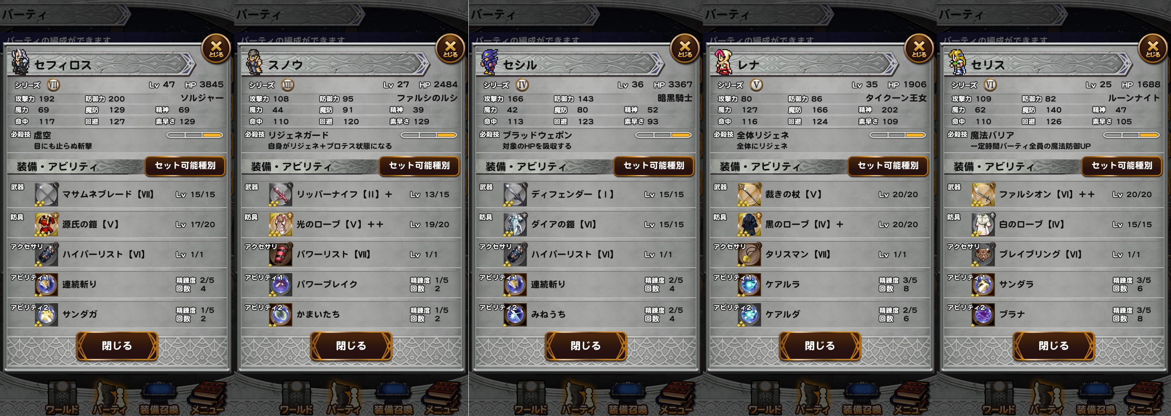Screen dimensions: 1171x416
Task: Open the パワーブレイク ability icon
Action: [x=280, y=285]
